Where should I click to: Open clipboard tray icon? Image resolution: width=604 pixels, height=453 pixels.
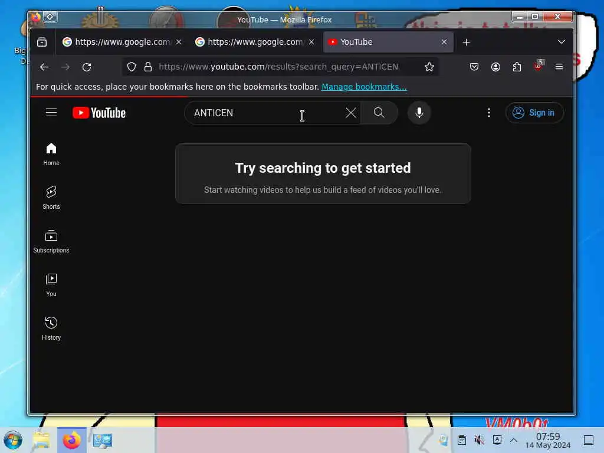coord(462,440)
